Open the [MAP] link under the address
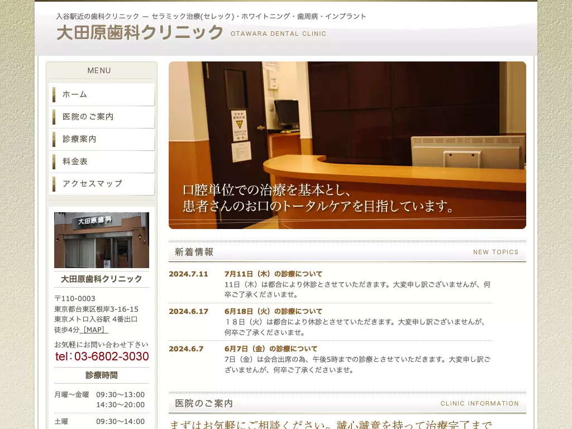572x429 pixels. point(94,330)
